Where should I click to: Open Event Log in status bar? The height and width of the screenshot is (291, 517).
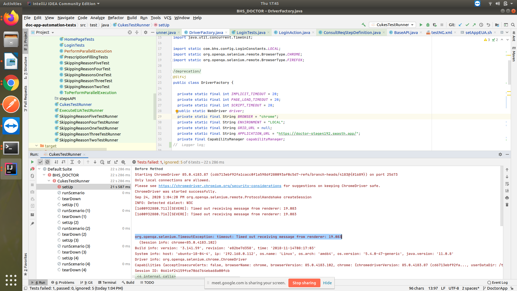coord(497,283)
